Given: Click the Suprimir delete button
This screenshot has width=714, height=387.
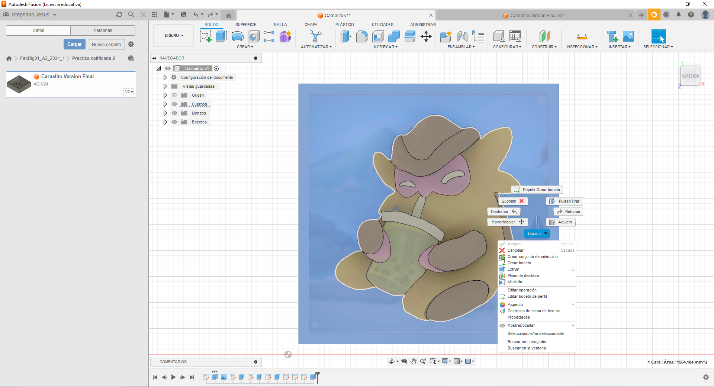Looking at the screenshot, I should pyautogui.click(x=513, y=201).
